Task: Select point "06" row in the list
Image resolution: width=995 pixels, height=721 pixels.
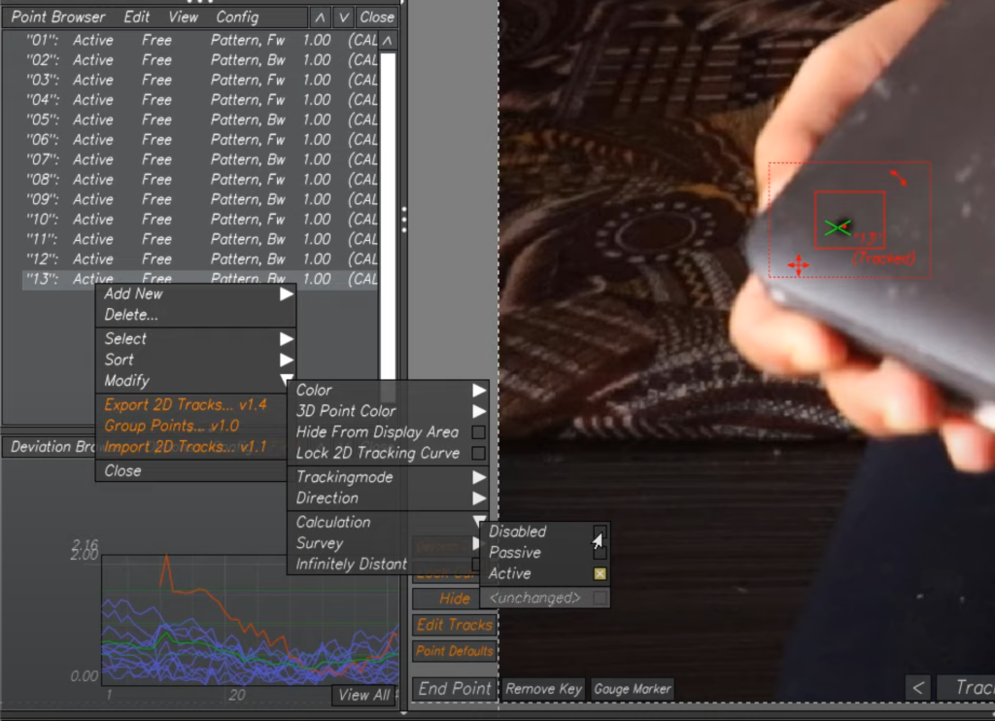Action: (200, 140)
